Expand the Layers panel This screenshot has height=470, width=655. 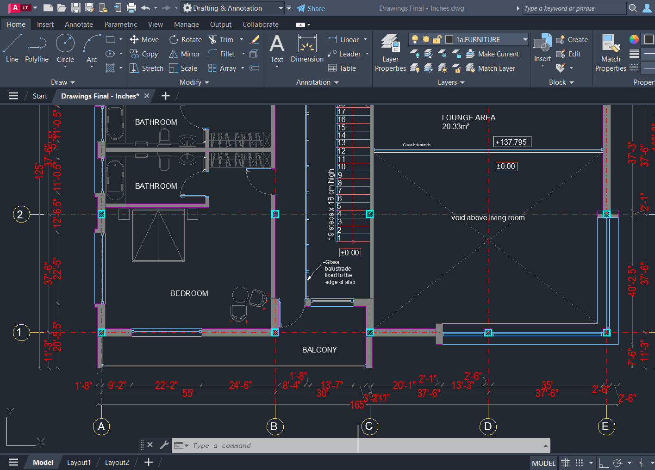[451, 82]
